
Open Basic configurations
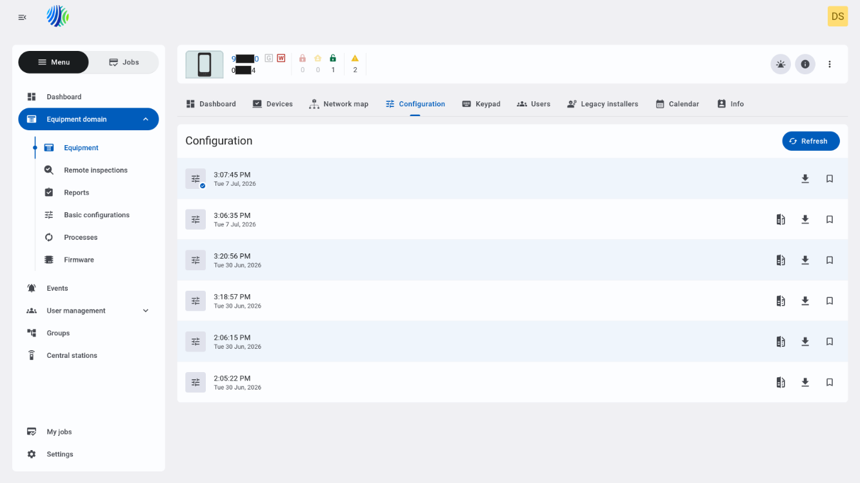pyautogui.click(x=97, y=215)
